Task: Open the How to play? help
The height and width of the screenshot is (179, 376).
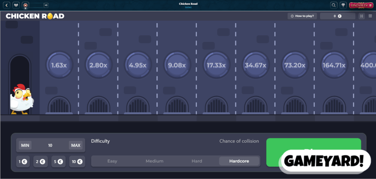Action: point(302,16)
